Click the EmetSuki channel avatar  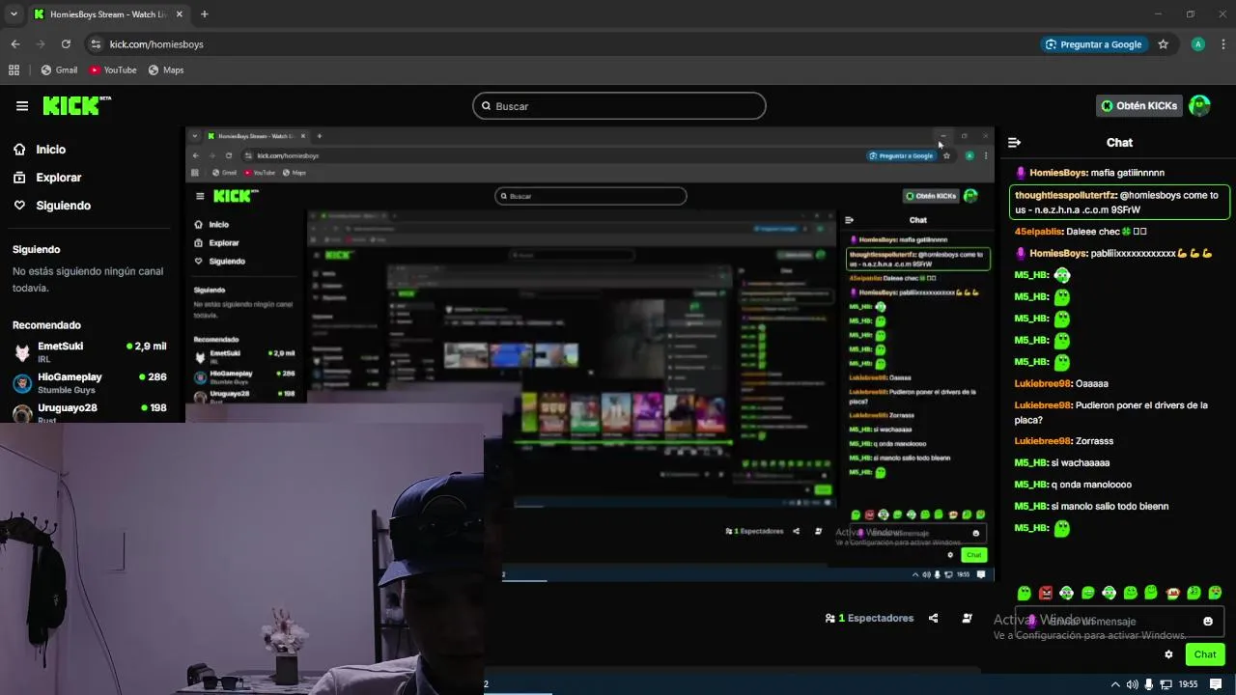point(22,352)
